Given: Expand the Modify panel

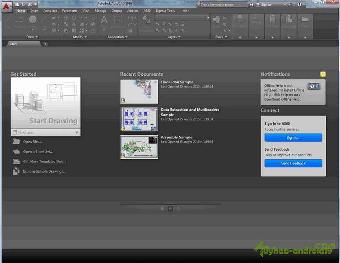Looking at the screenshot, I should coord(80,37).
